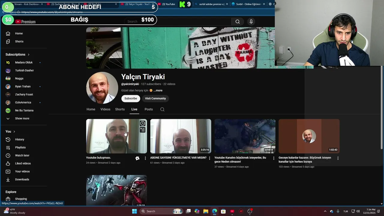
Task: Open the Madara Olduk subscription channel
Action: coord(24,62)
